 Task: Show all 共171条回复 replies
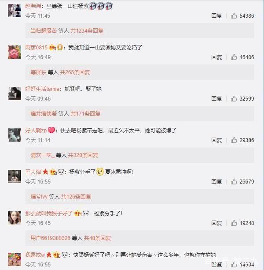[85, 114]
